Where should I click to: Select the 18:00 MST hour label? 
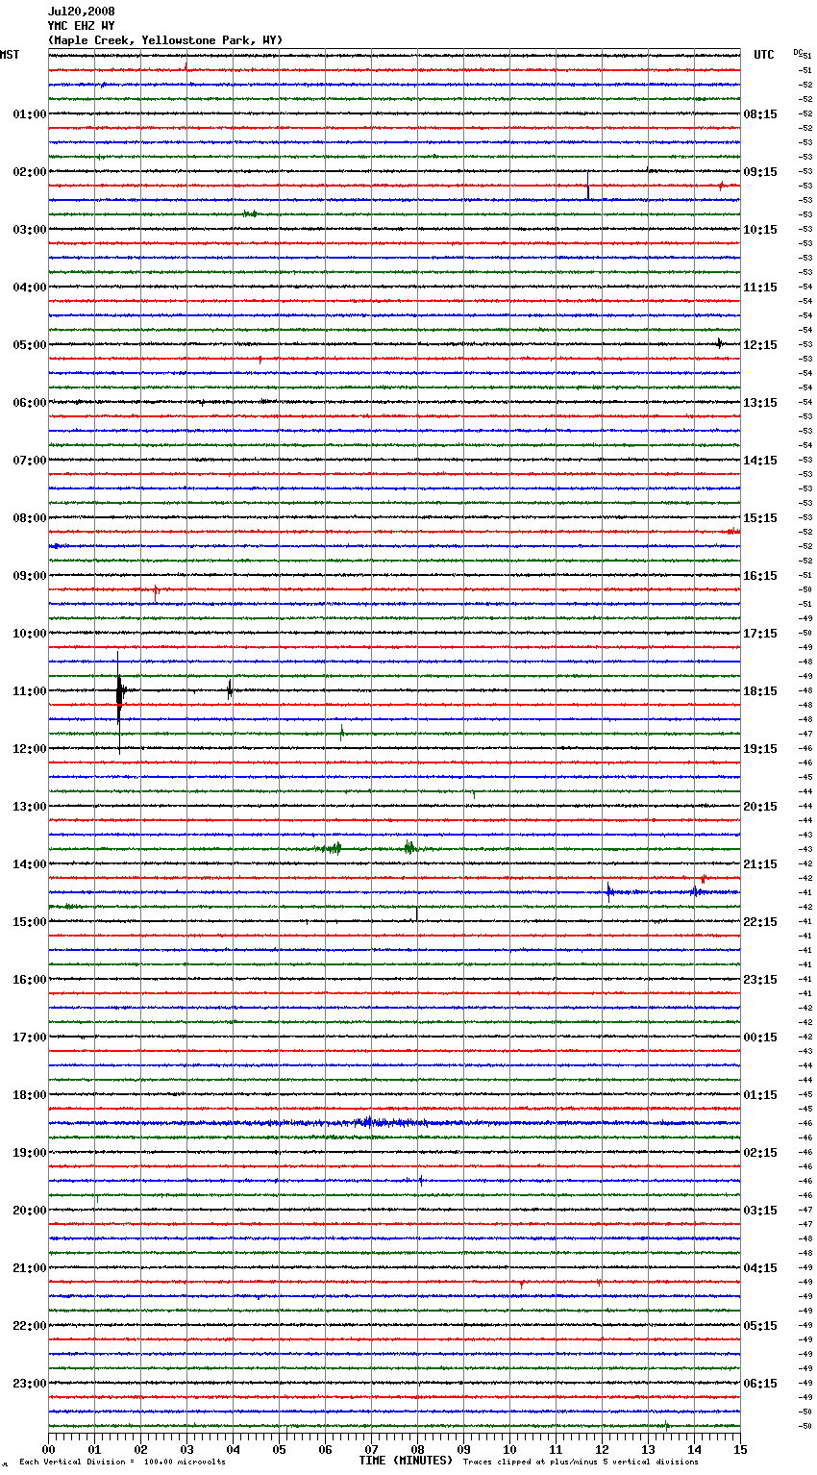pos(29,1095)
